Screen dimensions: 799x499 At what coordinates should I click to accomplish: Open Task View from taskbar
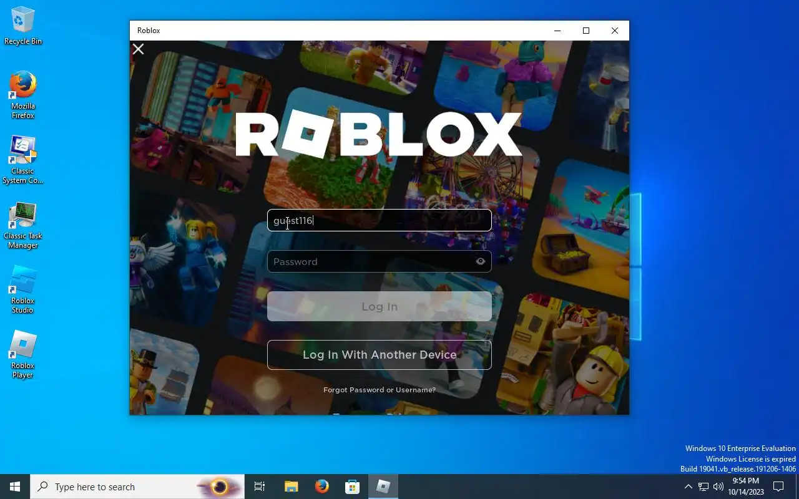260,487
